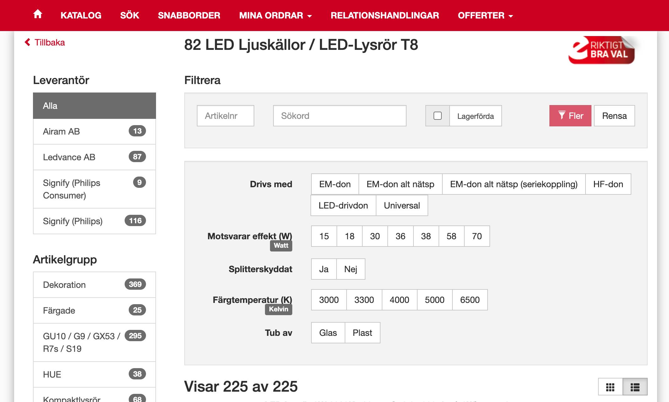The image size is (669, 402).
Task: Clear filters with the Rensa button
Action: point(614,116)
